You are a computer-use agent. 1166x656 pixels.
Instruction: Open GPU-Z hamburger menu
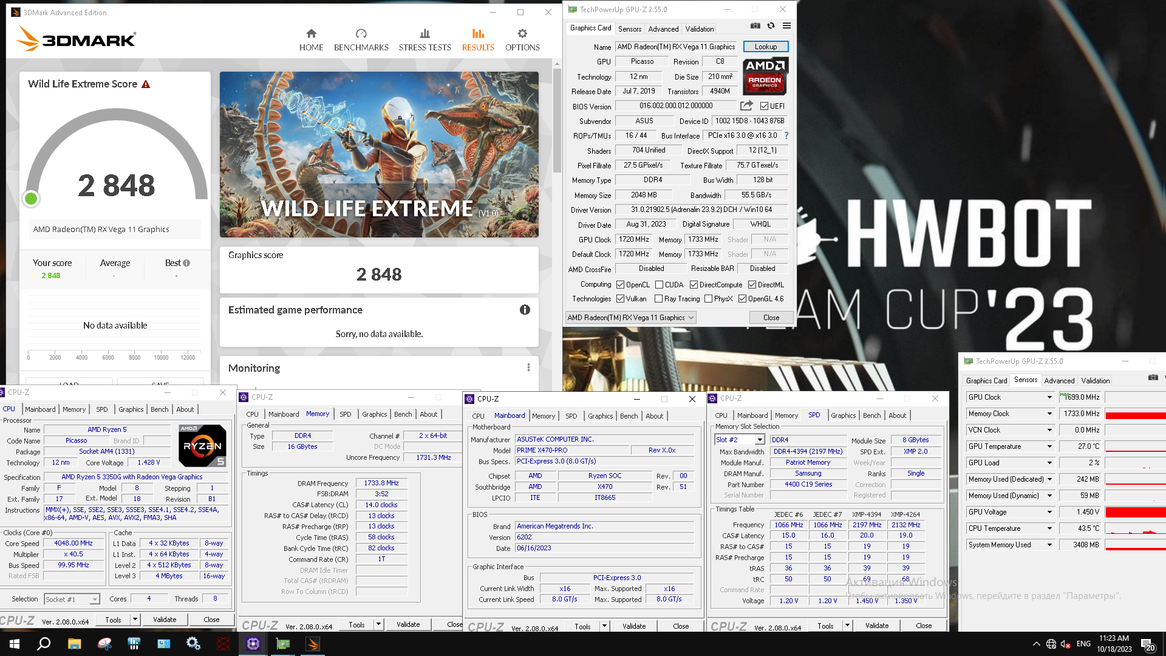click(x=786, y=26)
